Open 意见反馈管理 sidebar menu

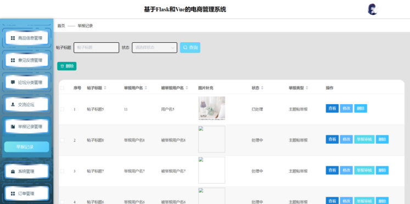27,60
